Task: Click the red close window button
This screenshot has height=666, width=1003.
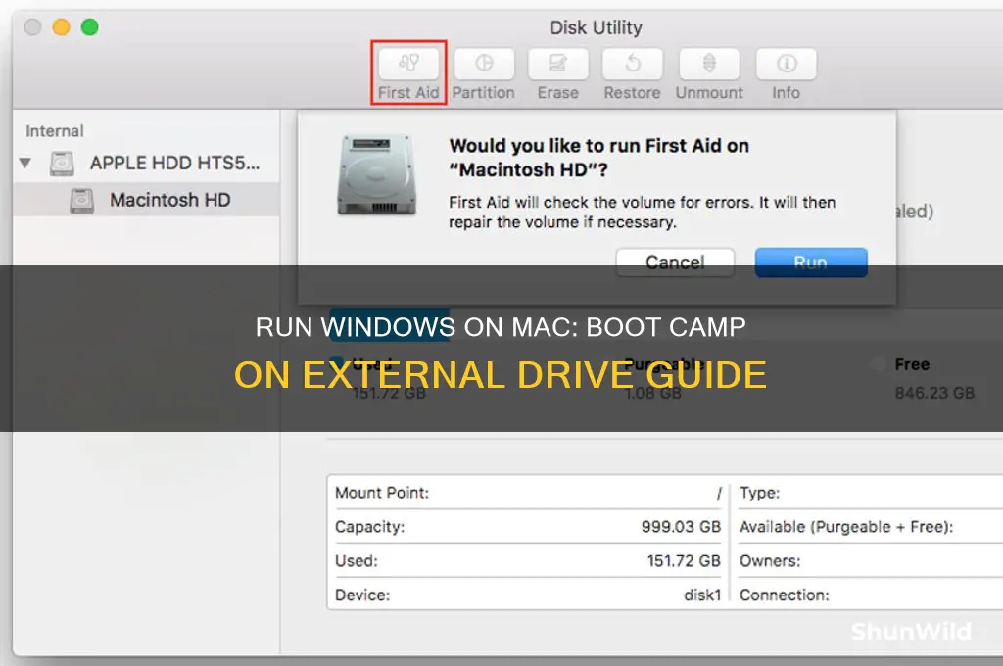Action: [x=32, y=26]
